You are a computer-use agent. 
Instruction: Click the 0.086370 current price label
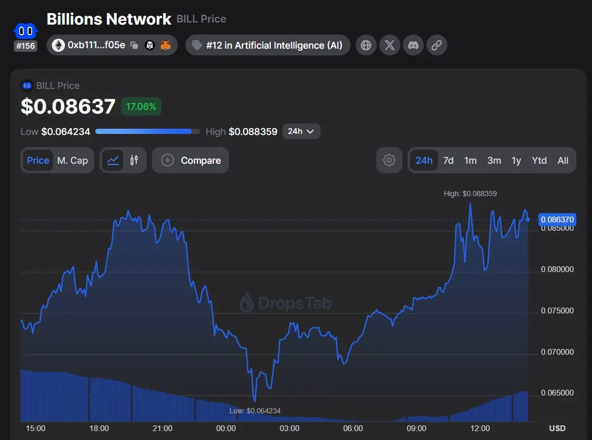click(x=557, y=219)
